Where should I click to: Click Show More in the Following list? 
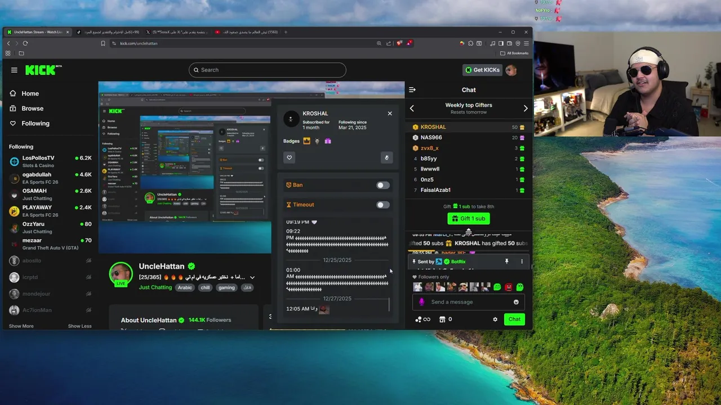(21, 326)
